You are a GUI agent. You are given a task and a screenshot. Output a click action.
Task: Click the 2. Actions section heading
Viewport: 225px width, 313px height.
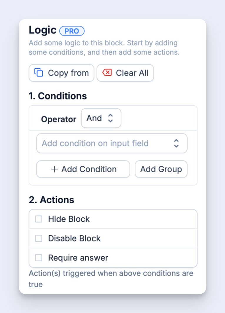pos(51,200)
